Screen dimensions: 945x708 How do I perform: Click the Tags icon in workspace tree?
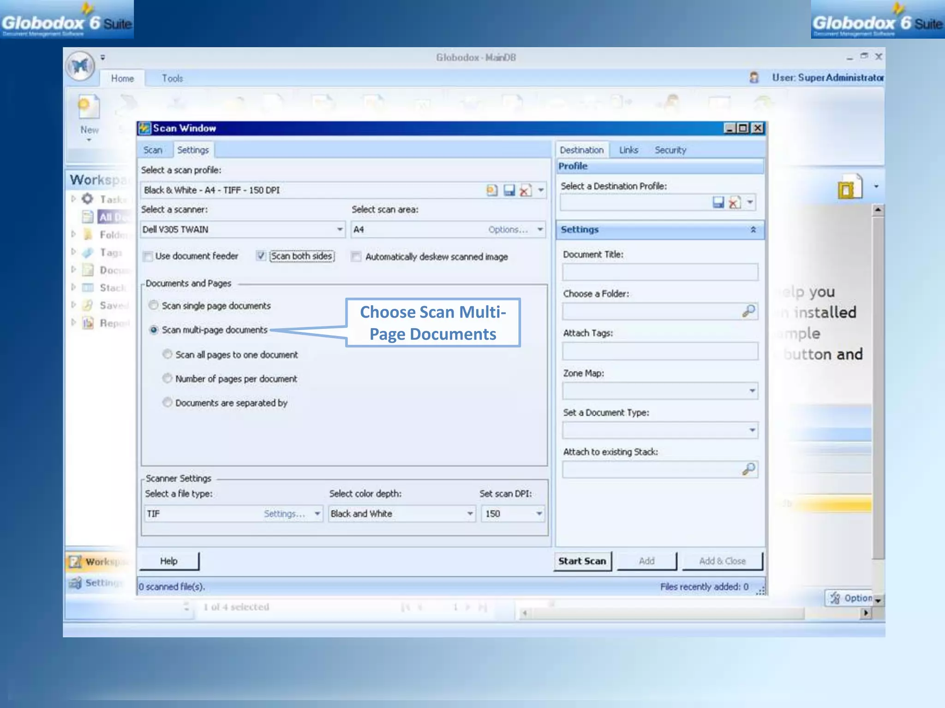[88, 252]
